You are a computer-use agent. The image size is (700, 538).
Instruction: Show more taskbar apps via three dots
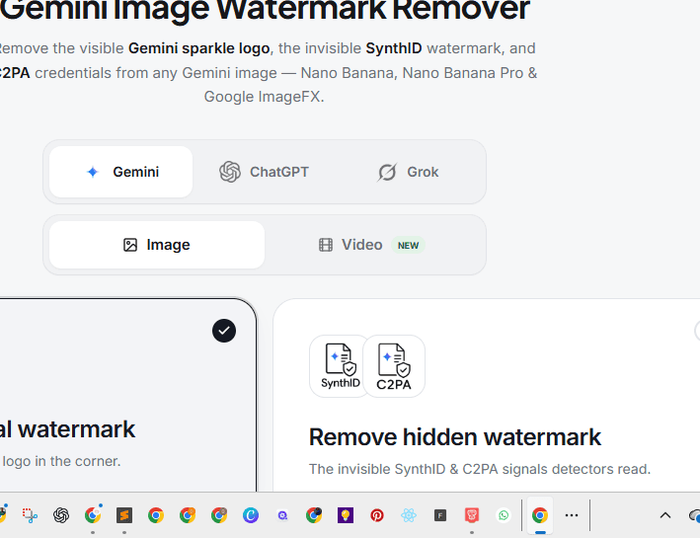[572, 515]
